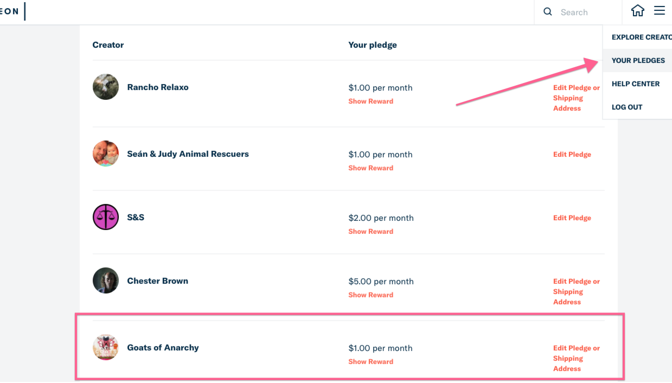This screenshot has height=383, width=672.
Task: Open Seán & Judy Animal Rescuers avatar
Action: point(106,154)
